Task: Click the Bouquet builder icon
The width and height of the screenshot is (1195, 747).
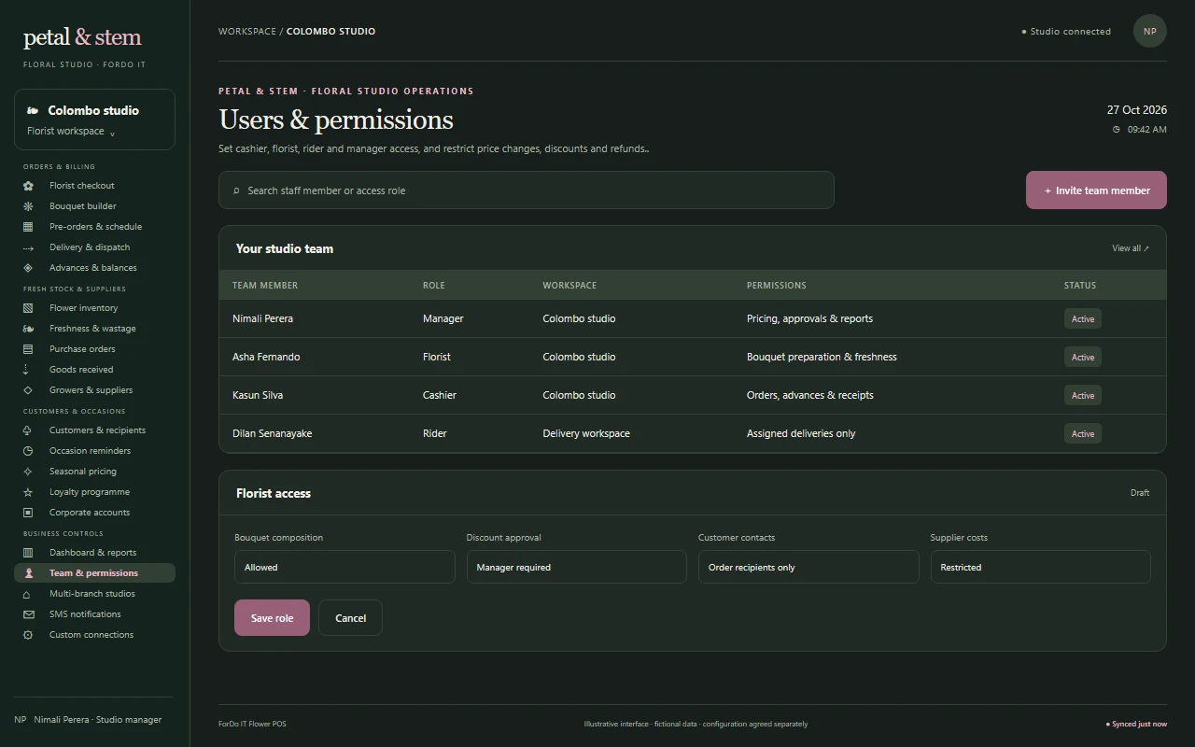Action: click(28, 206)
